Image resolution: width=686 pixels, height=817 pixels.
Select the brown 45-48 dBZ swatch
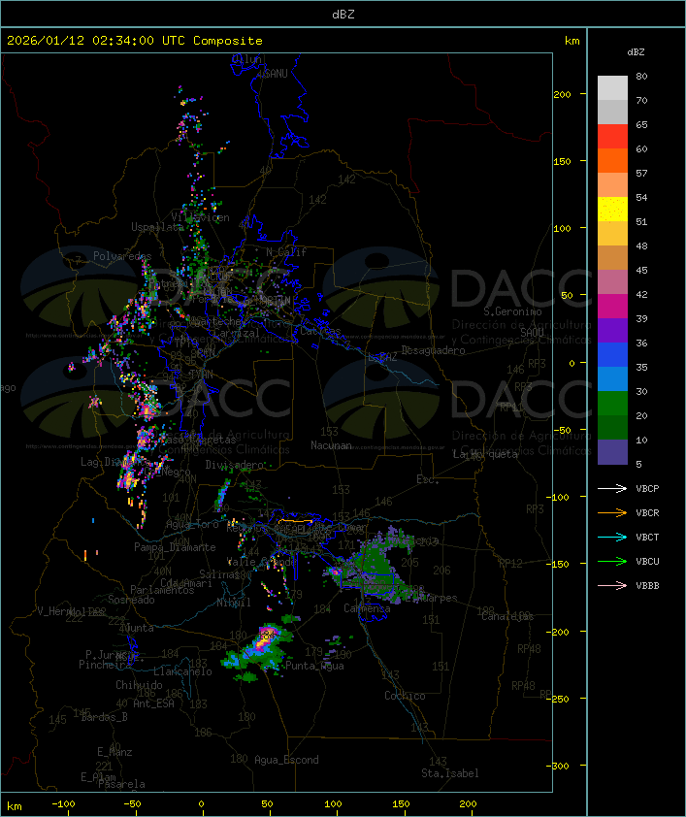(x=612, y=258)
